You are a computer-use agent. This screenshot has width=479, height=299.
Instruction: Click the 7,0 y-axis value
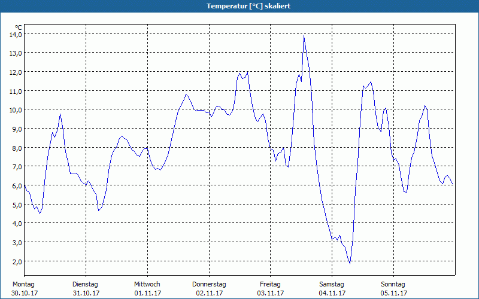click(x=17, y=167)
